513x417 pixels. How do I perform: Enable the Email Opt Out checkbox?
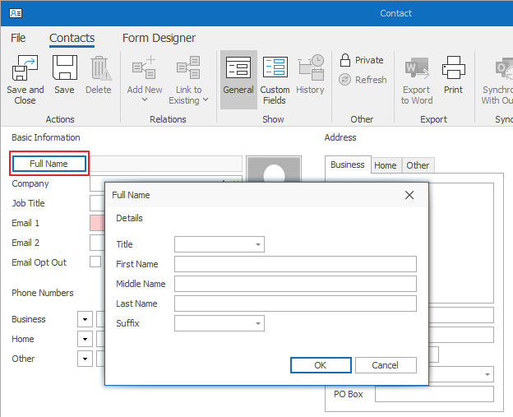[95, 262]
